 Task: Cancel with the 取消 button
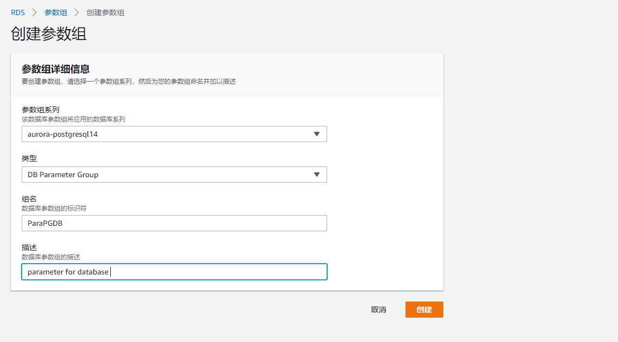378,310
